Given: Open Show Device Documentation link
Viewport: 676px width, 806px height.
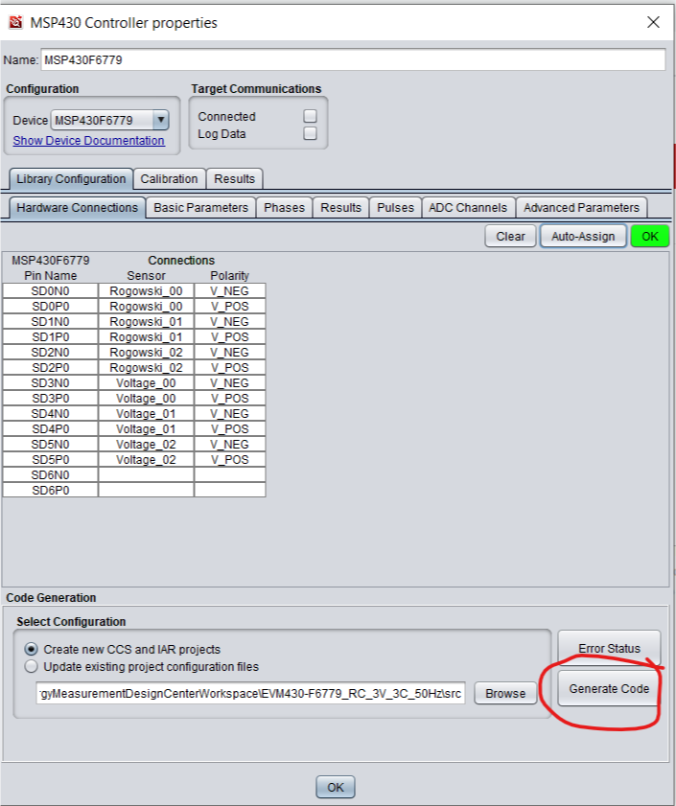Looking at the screenshot, I should coord(88,140).
